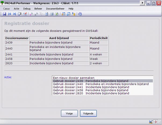This screenshot has height=125, width=162.
Task: Click the Save floppy disk toolbar icon
Action: pyautogui.click(x=5, y=14)
